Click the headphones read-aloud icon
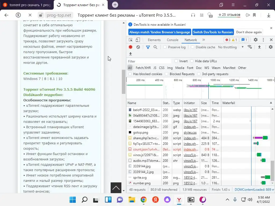275x206 pixels. click(193, 15)
